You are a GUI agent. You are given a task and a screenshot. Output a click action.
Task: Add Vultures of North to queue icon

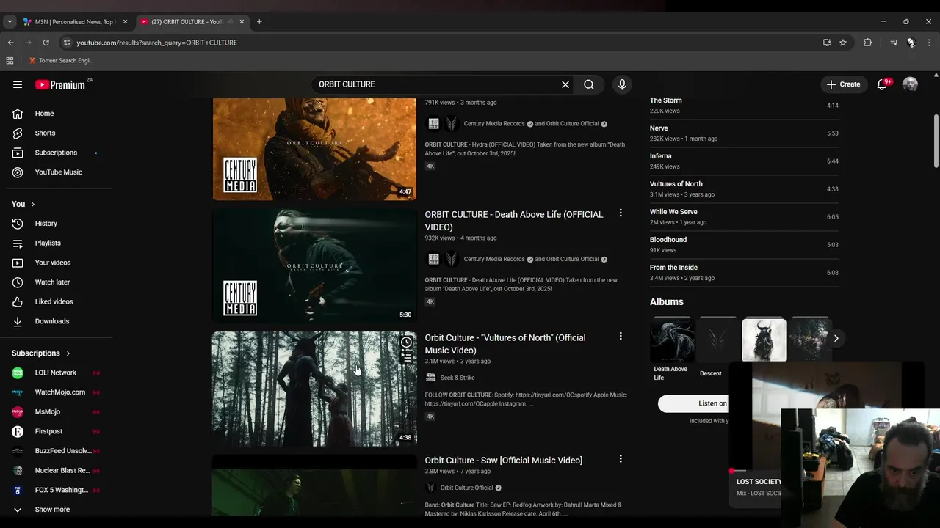click(406, 358)
